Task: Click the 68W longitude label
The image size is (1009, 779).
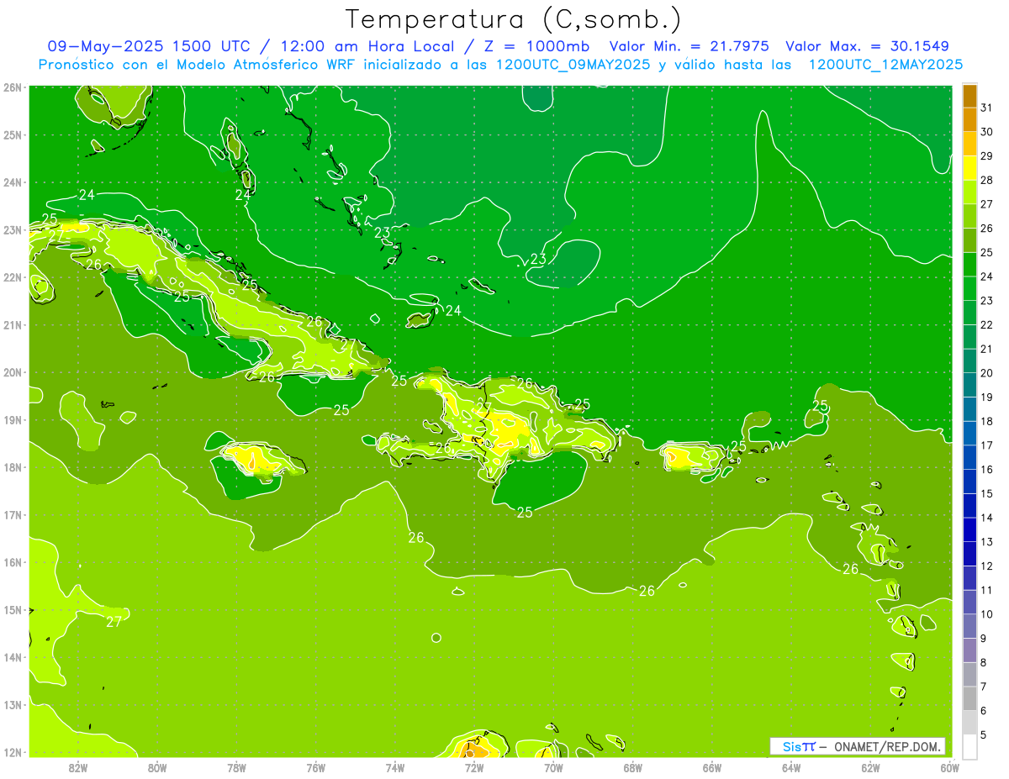Action: click(633, 767)
